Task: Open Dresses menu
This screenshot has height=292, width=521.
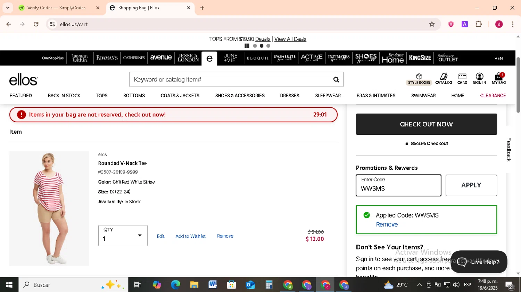Action: [x=290, y=96]
